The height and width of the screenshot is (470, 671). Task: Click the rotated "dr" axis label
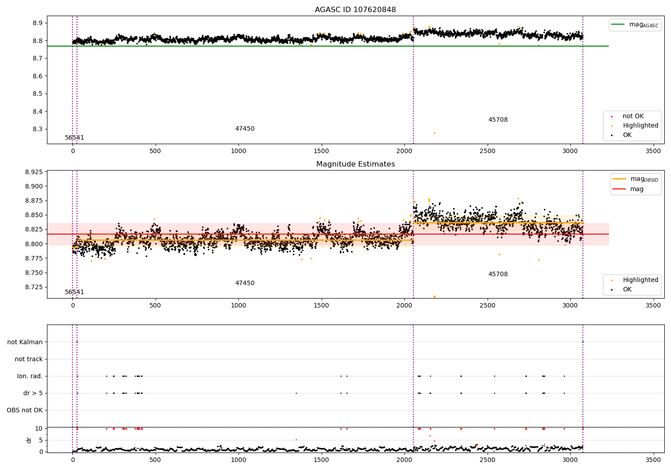point(29,440)
